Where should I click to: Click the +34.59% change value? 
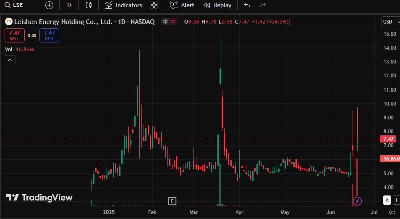(x=279, y=22)
